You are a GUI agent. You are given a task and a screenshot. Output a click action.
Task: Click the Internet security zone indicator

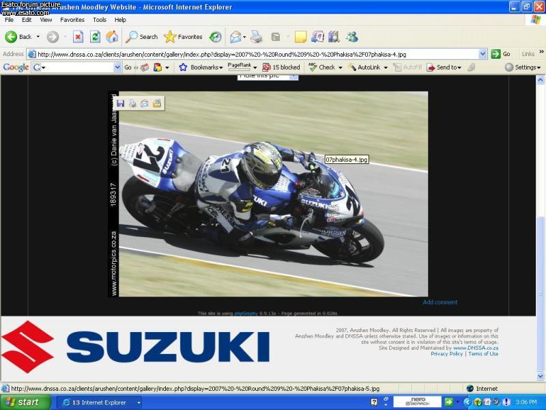483,388
